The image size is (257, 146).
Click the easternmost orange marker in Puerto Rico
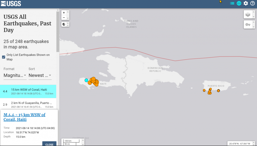pyautogui.click(x=218, y=91)
